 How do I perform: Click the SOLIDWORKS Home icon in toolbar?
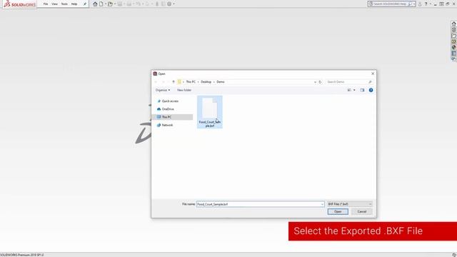[x=95, y=4]
